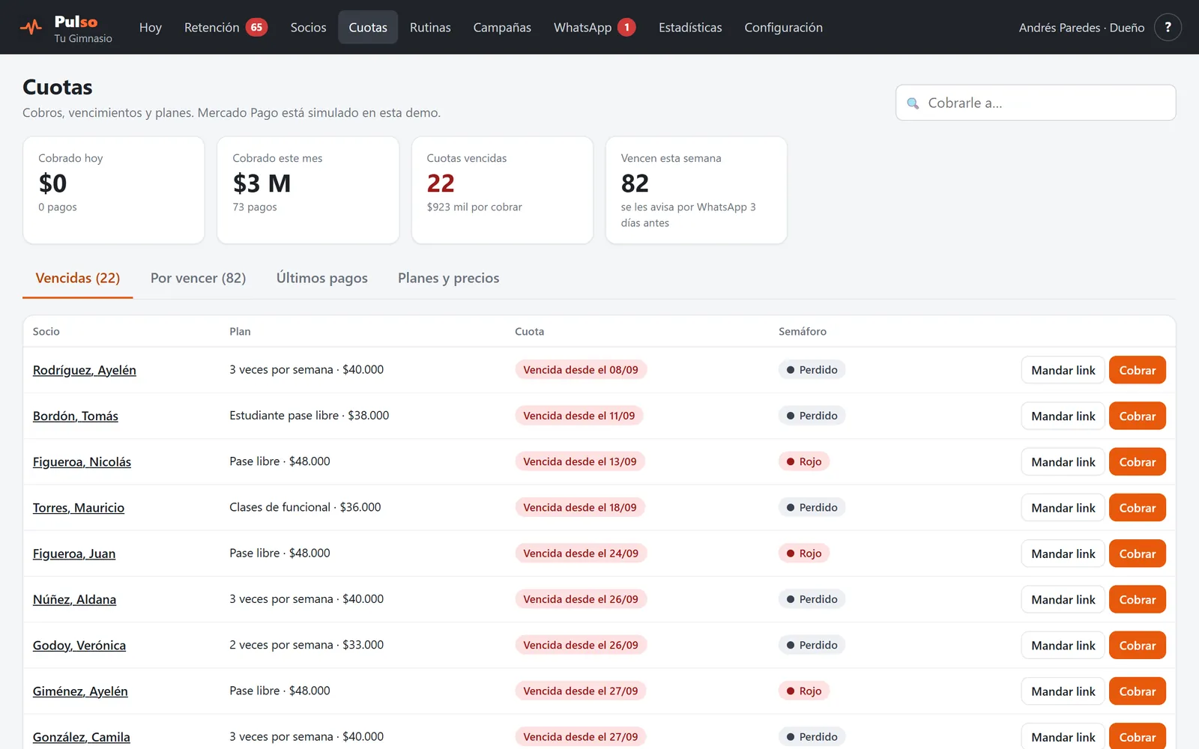Click Cobrar in Figueroa, Nicolás row
1199x749 pixels.
click(x=1137, y=462)
